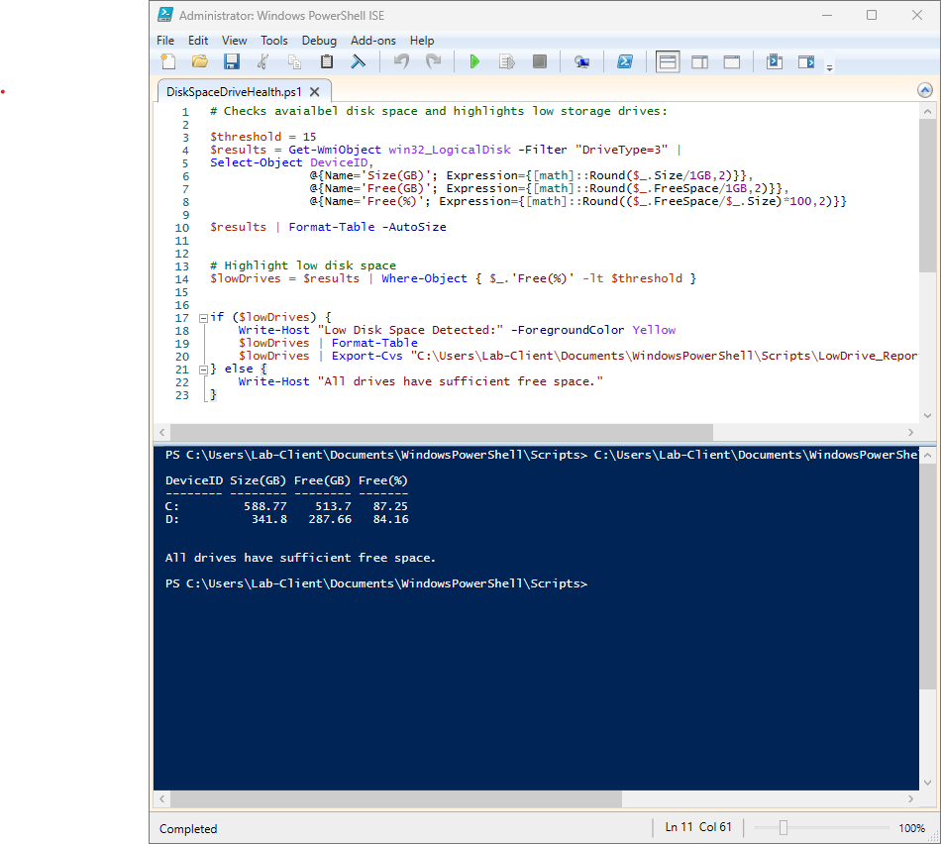This screenshot has width=941, height=844.
Task: Show the script pane on the right
Action: coord(699,60)
